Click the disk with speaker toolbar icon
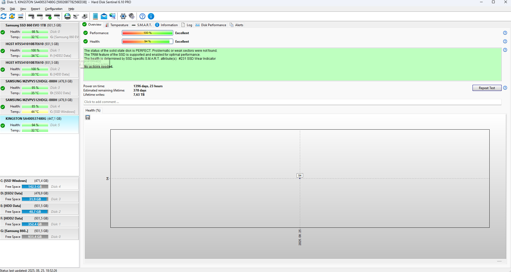The height and width of the screenshot is (272, 511). point(31,16)
